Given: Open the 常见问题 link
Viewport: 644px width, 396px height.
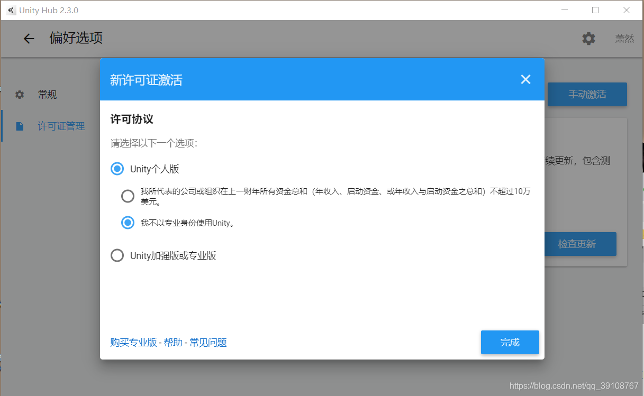Looking at the screenshot, I should 208,343.
